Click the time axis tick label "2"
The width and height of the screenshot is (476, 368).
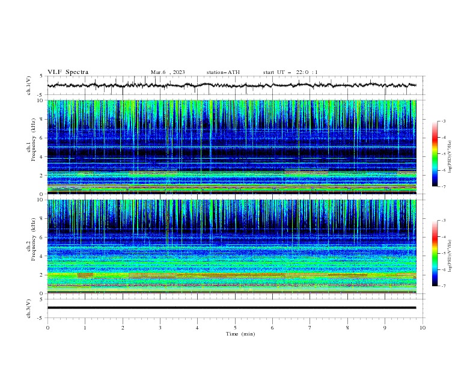pos(123,328)
